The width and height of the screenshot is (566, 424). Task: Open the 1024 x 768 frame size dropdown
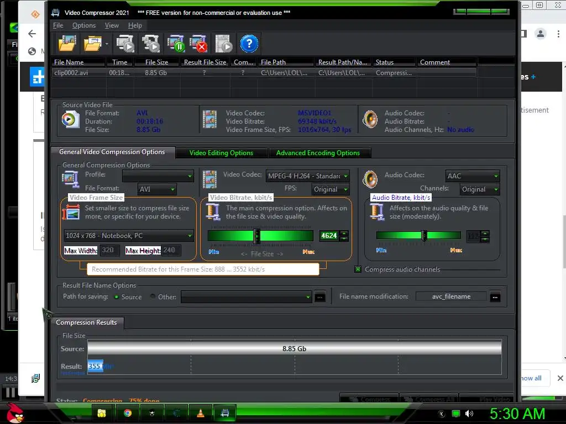click(128, 236)
